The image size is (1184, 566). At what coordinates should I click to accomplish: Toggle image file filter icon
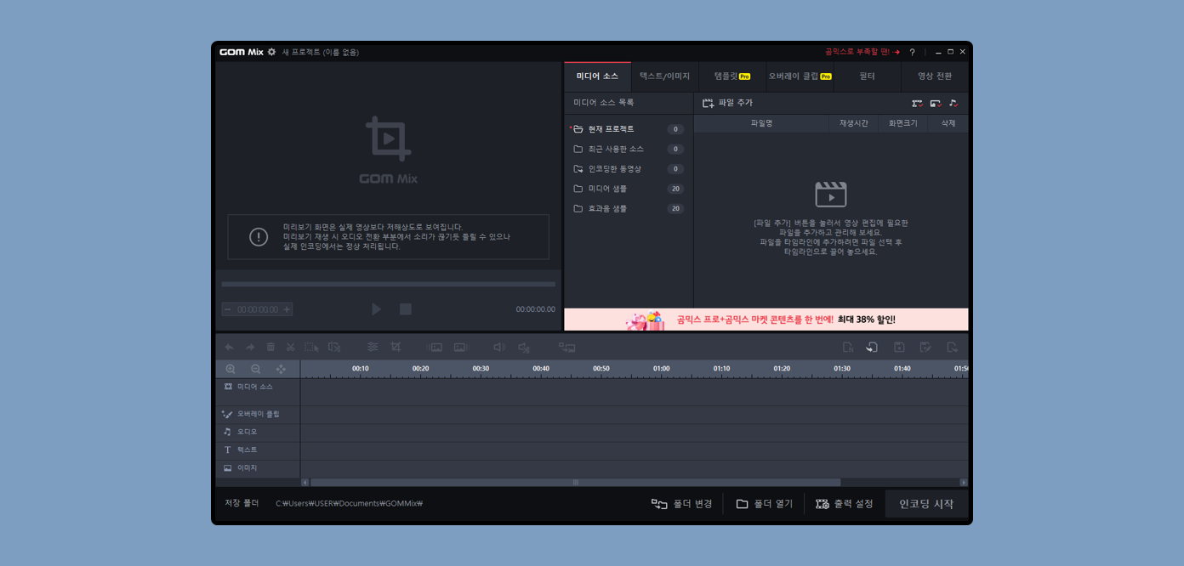tap(936, 103)
